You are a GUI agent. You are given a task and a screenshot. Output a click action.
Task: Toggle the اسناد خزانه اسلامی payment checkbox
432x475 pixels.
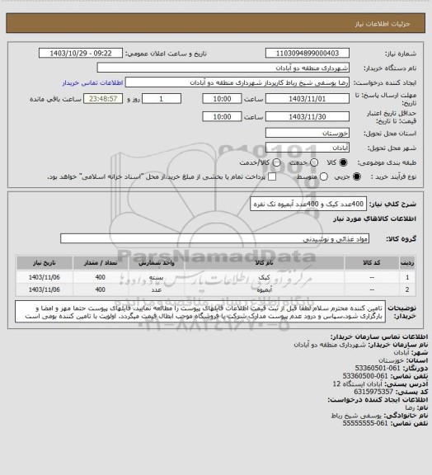[272, 176]
